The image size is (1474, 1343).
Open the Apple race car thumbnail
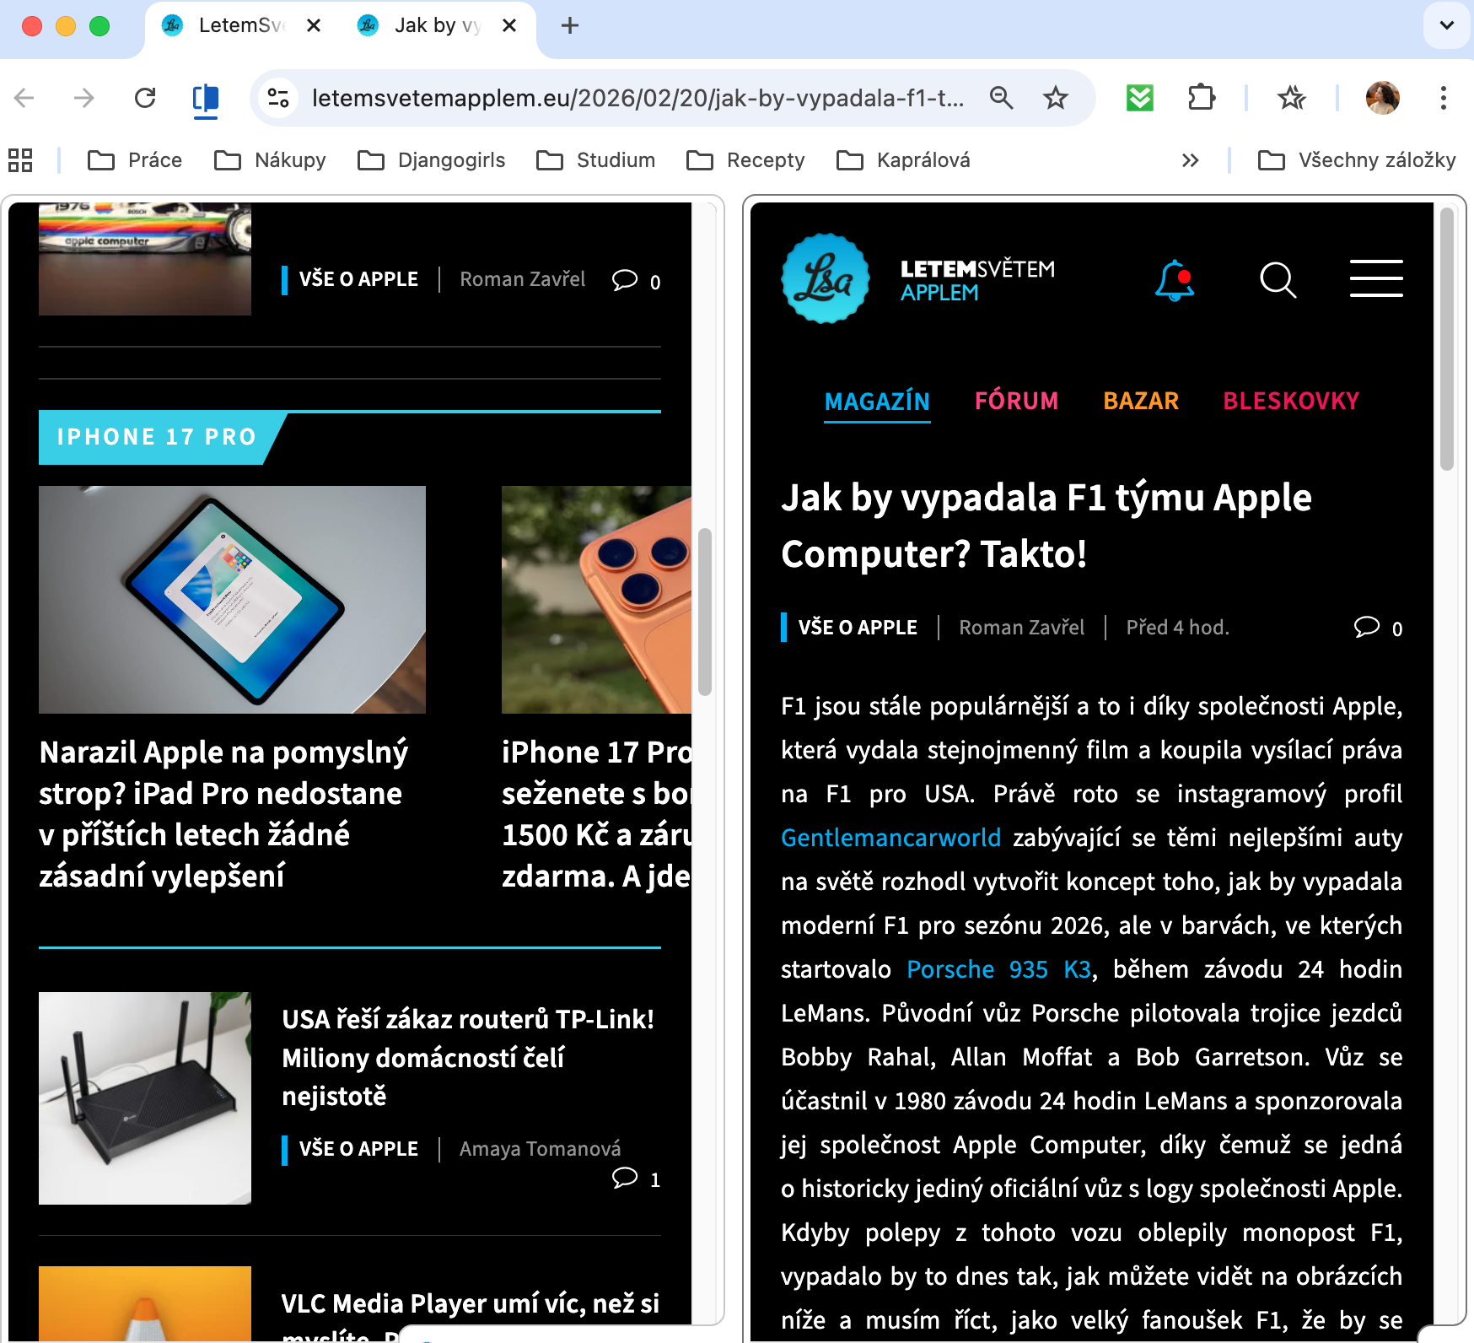pyautogui.click(x=145, y=259)
